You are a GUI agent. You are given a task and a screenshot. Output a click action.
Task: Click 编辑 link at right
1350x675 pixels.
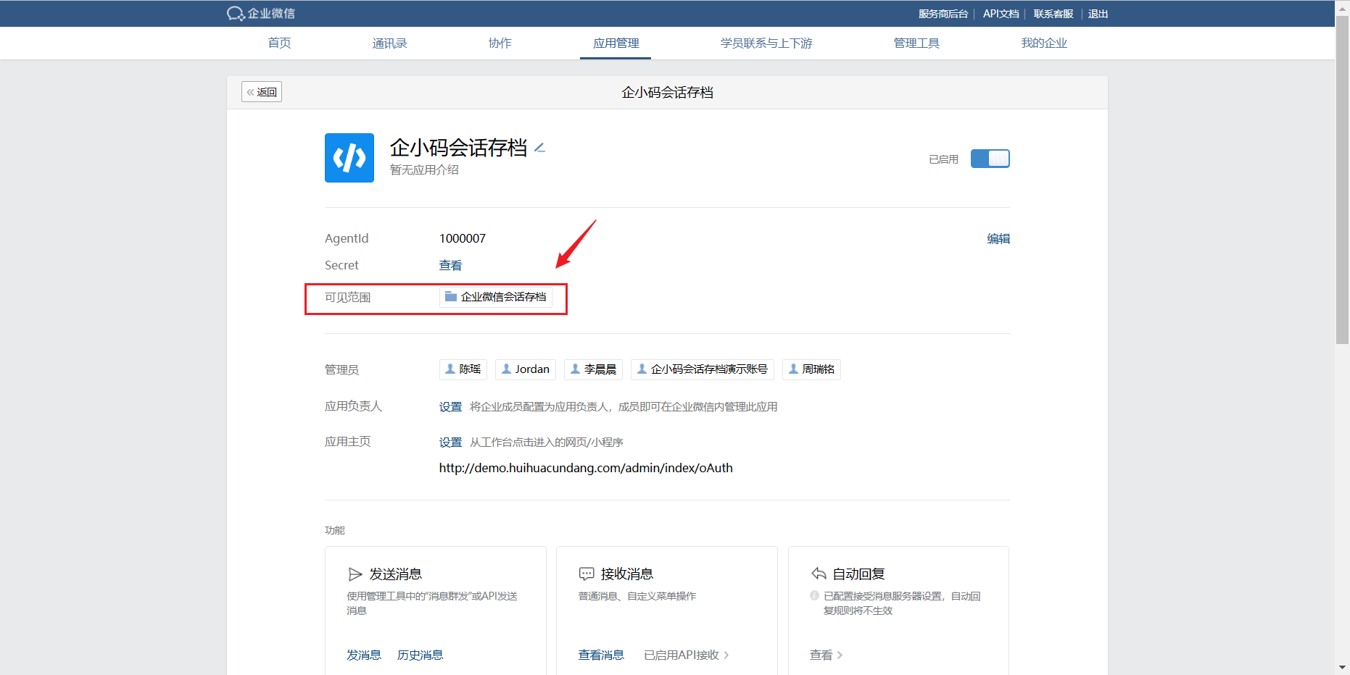click(x=998, y=238)
